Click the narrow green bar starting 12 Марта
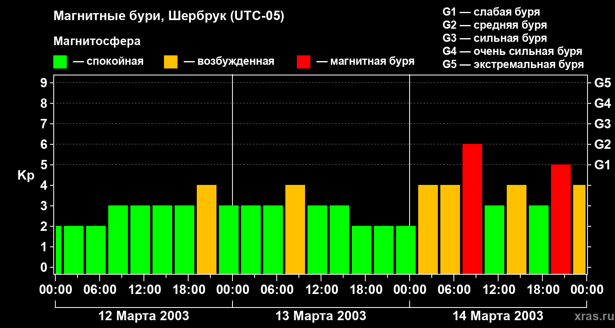The height and width of the screenshot is (328, 615). [x=58, y=250]
